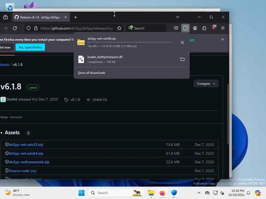The height and width of the screenshot is (199, 266).
Task: Download Source code (zip)
Action: 23,171
